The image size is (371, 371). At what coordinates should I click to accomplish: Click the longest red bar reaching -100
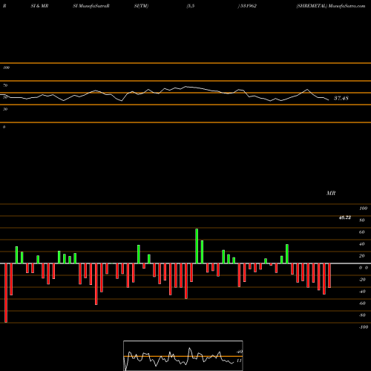(6, 293)
